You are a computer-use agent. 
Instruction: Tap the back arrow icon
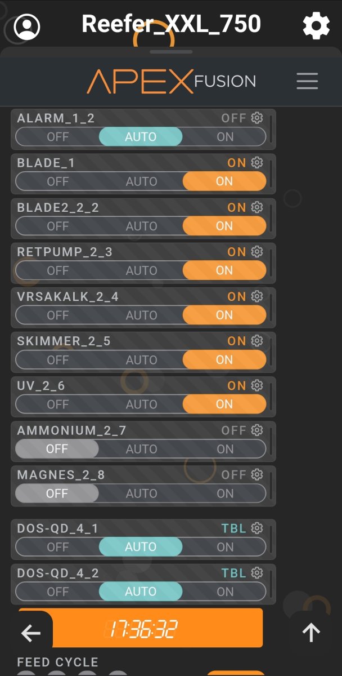31,633
